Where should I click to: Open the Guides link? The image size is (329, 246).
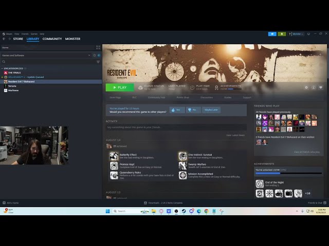point(228,97)
